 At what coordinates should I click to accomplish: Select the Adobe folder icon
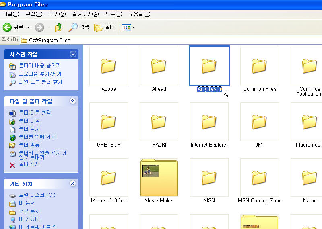tap(109, 66)
